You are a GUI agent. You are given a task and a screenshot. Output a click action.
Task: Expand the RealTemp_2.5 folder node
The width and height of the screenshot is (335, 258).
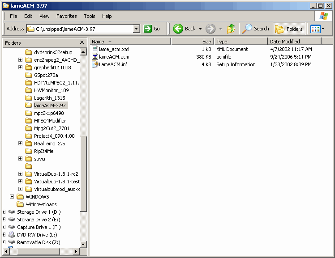pos(20,143)
